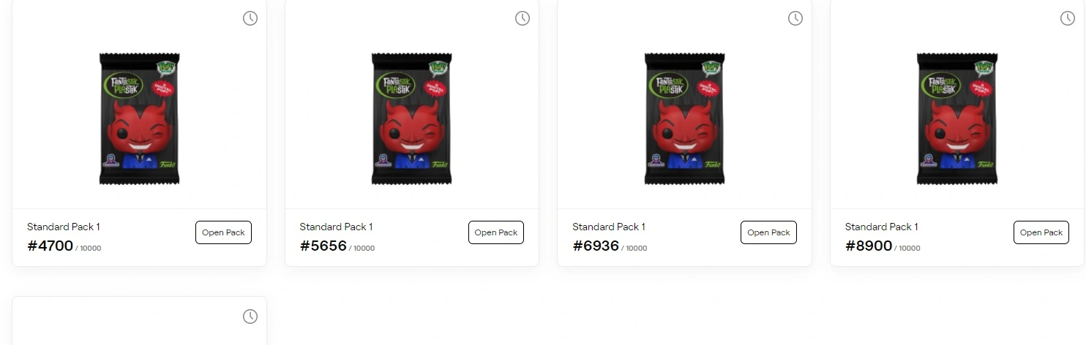
Task: Click the #8900 serial number text
Action: 869,246
